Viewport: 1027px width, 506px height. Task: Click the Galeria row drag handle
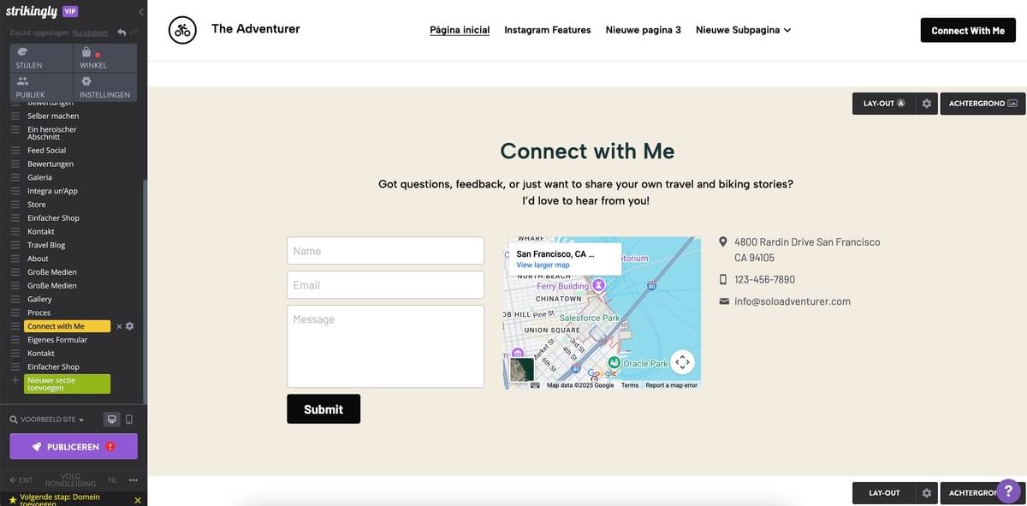[x=15, y=177]
